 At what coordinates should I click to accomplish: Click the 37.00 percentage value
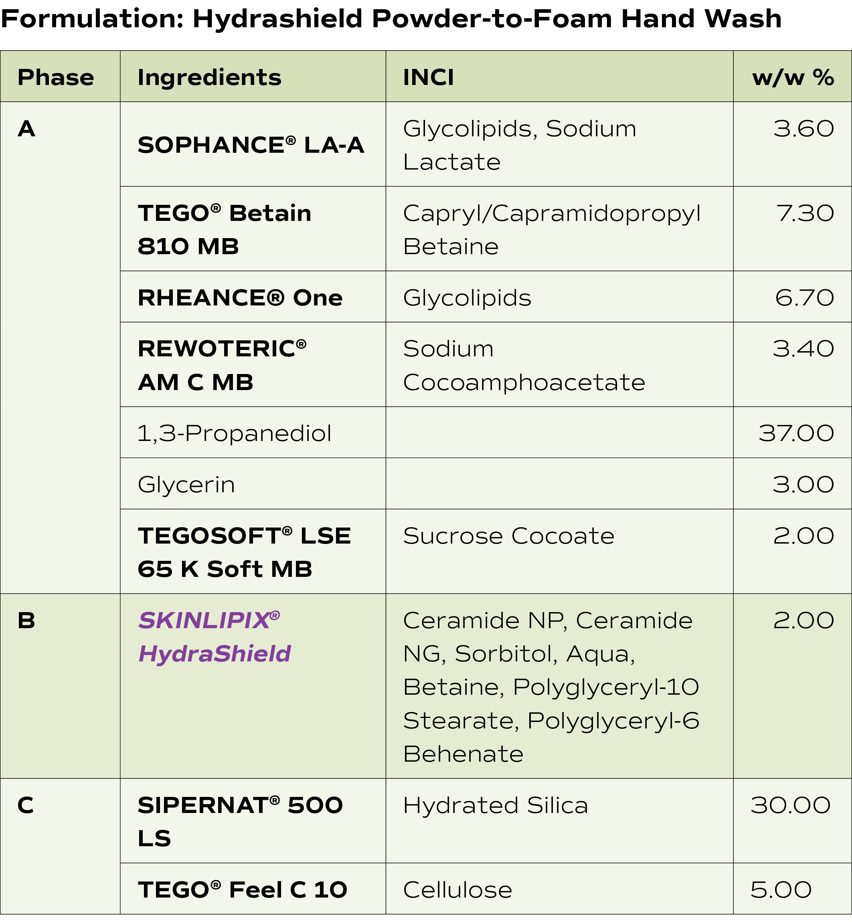796,433
